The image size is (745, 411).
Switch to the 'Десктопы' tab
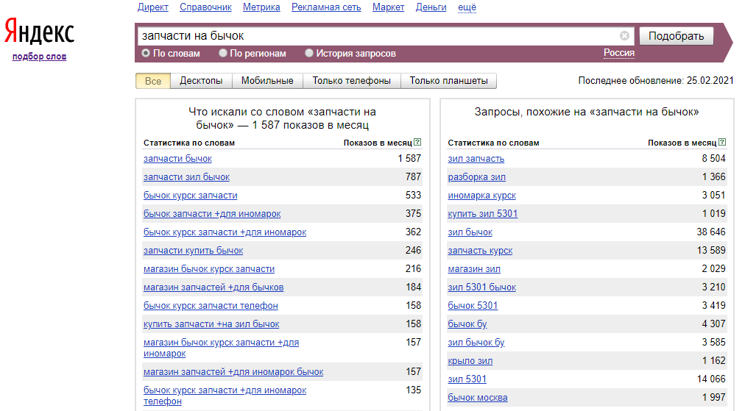coord(201,81)
